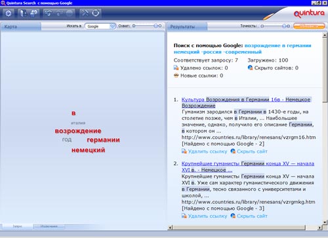Click the globe people toolbar icon
Viewport: 328px width, 238px height.
coord(33,13)
